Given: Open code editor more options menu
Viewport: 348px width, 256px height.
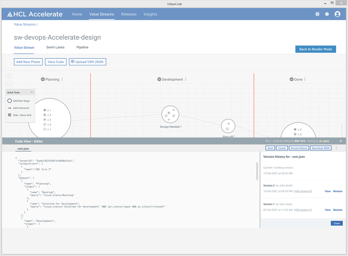Looking at the screenshot, I should 336,148.
